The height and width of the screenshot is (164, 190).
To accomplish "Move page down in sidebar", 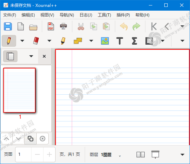I will (x=19, y=139).
